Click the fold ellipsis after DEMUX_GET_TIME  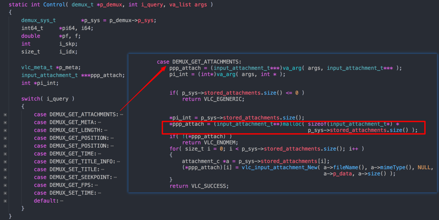tap(100, 153)
